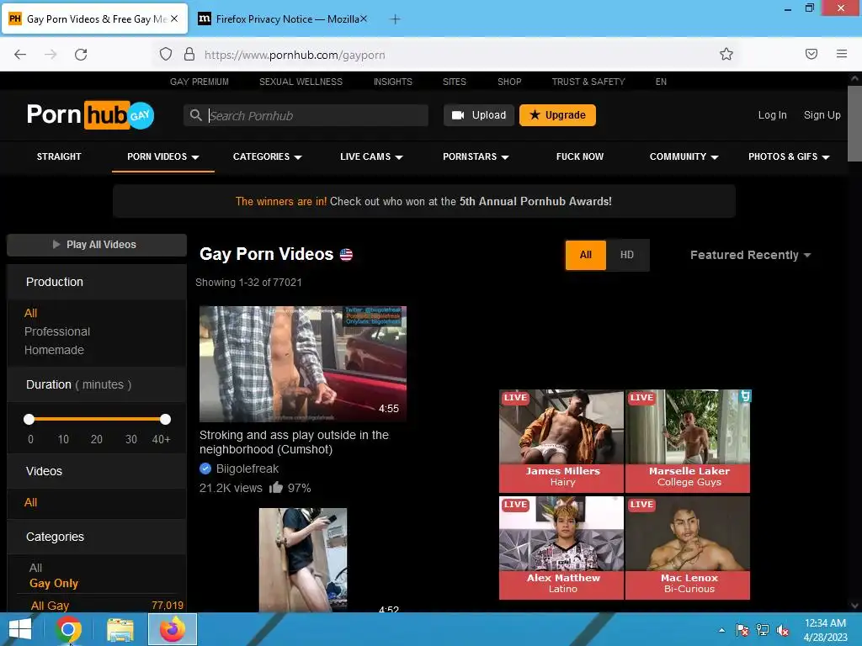This screenshot has height=646, width=862.
Task: Filter by Professional production
Action: [x=57, y=331]
